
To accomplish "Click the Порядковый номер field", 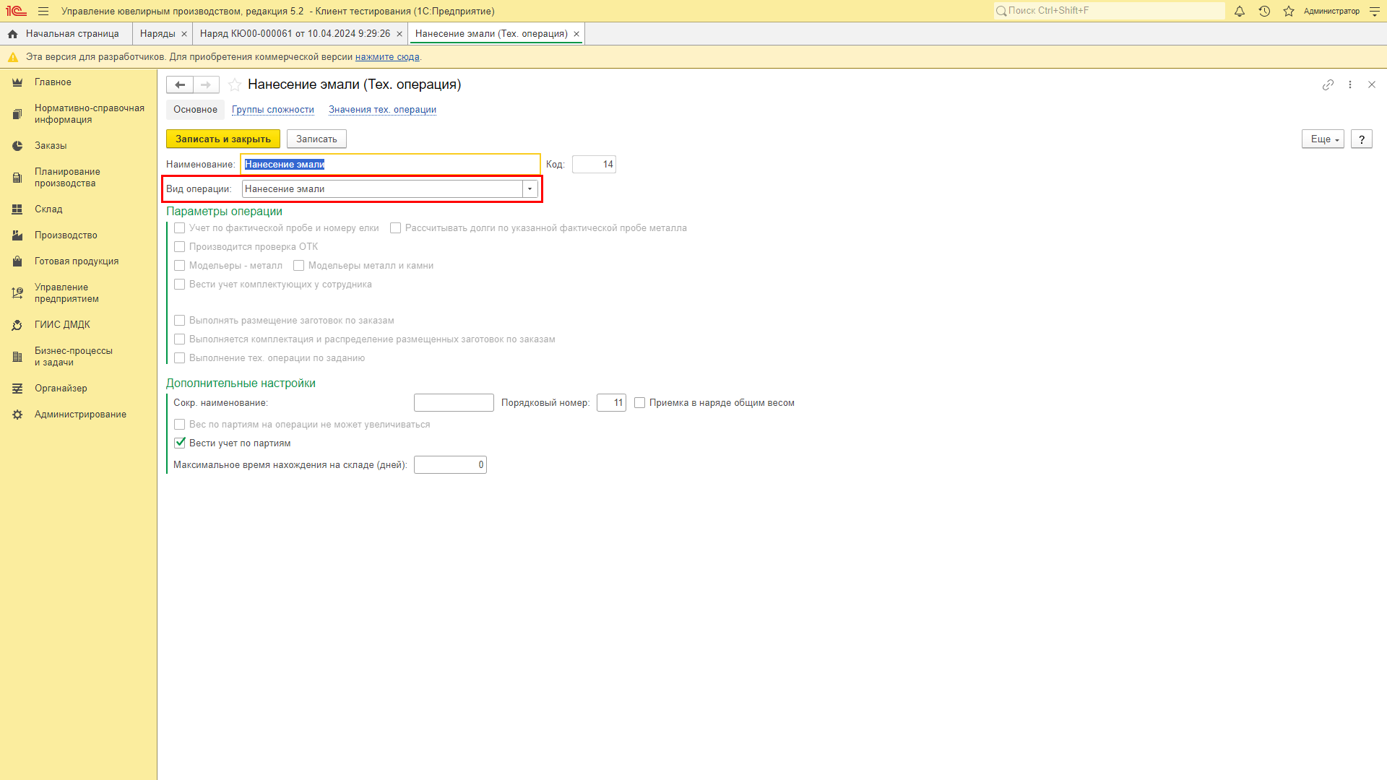I will coord(611,403).
